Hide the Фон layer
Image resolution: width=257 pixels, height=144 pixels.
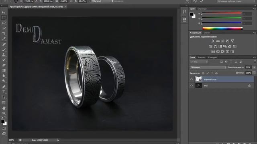point(192,85)
